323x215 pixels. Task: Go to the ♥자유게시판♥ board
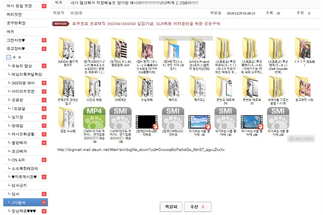pos(24,177)
